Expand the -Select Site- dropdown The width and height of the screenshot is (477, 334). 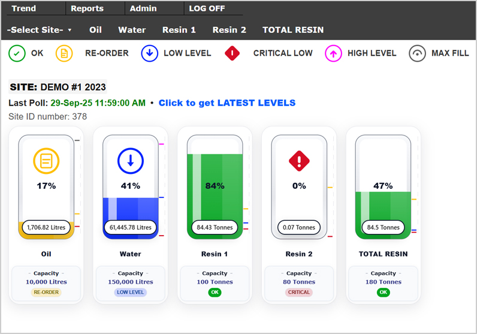click(x=39, y=30)
